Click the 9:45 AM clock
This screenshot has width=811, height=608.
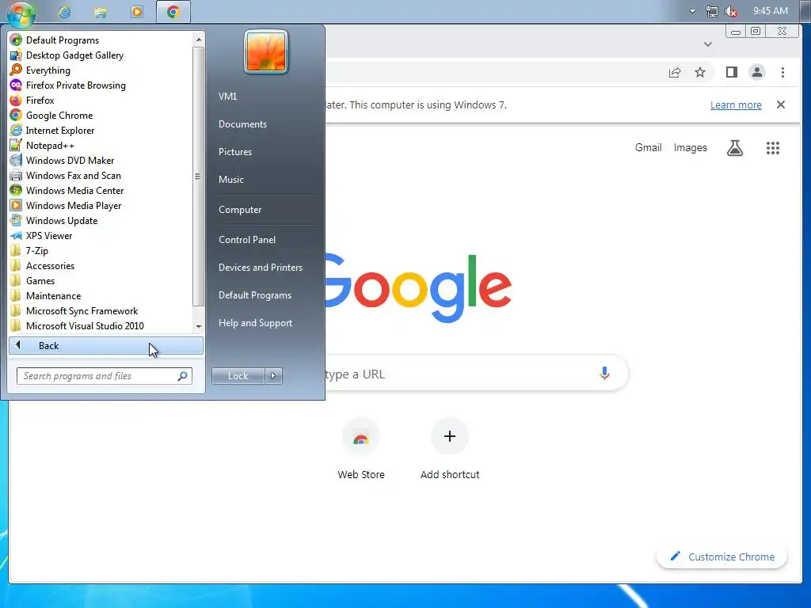coord(770,11)
